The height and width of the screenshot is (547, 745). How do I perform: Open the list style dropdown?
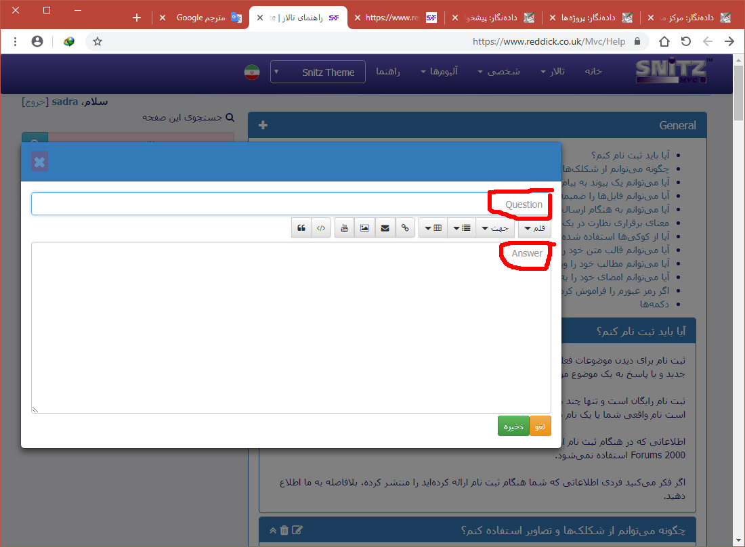tap(461, 228)
